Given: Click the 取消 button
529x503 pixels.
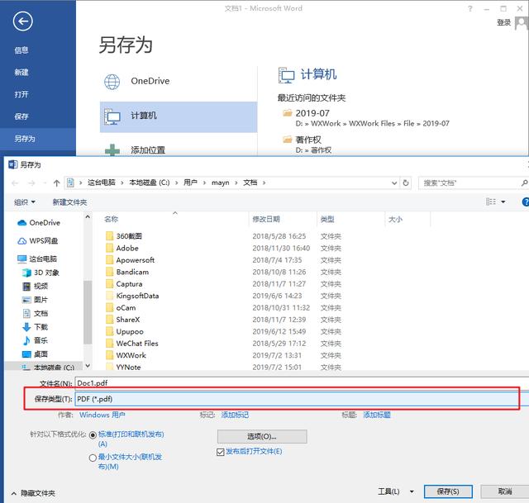Looking at the screenshot, I should tap(505, 491).
